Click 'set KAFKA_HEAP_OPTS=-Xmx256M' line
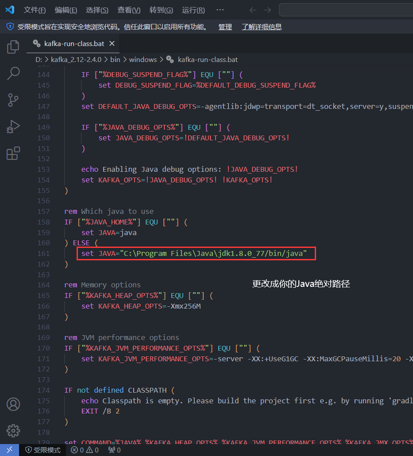 tap(141, 306)
